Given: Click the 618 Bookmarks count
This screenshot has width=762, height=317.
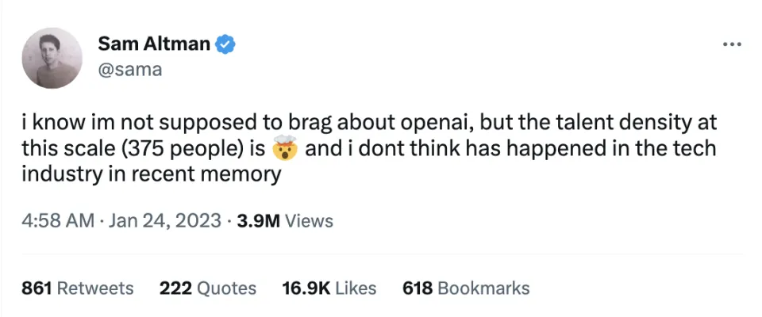Looking at the screenshot, I should [466, 288].
